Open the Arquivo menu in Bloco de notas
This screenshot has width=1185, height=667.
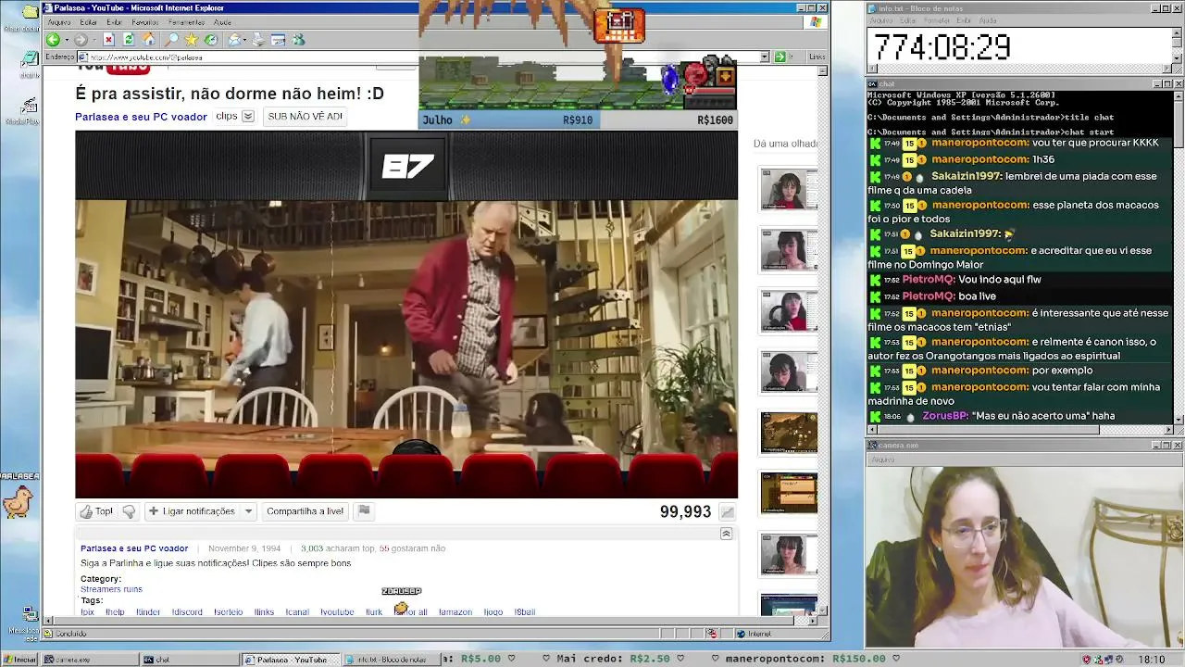coord(879,20)
